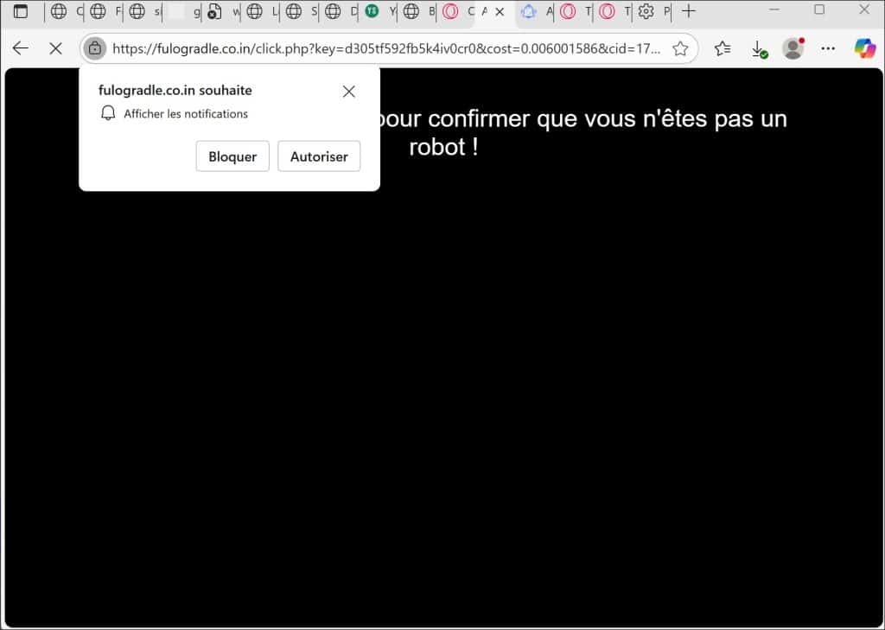The width and height of the screenshot is (885, 630).
Task: Go back using the back arrow
Action: 20,48
